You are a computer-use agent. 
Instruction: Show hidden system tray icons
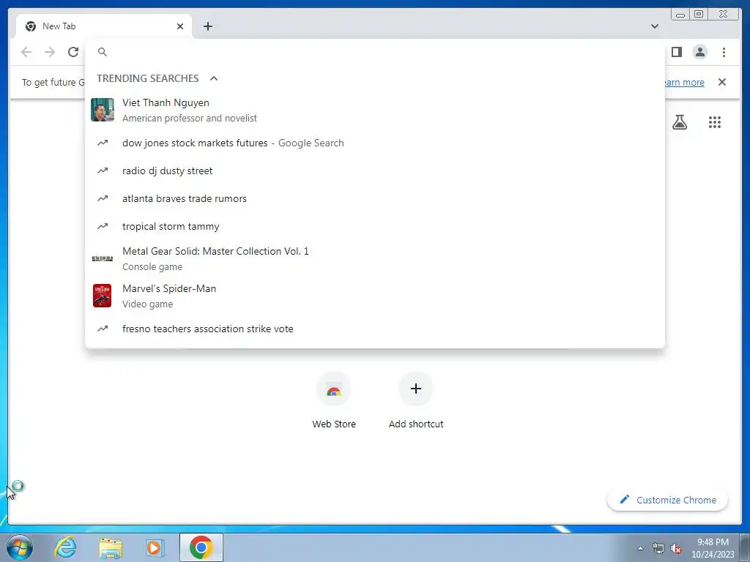[x=640, y=548]
